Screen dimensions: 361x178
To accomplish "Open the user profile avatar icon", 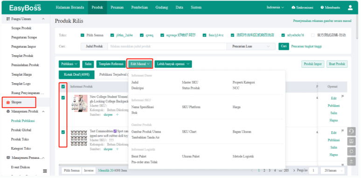I will [x=350, y=7].
